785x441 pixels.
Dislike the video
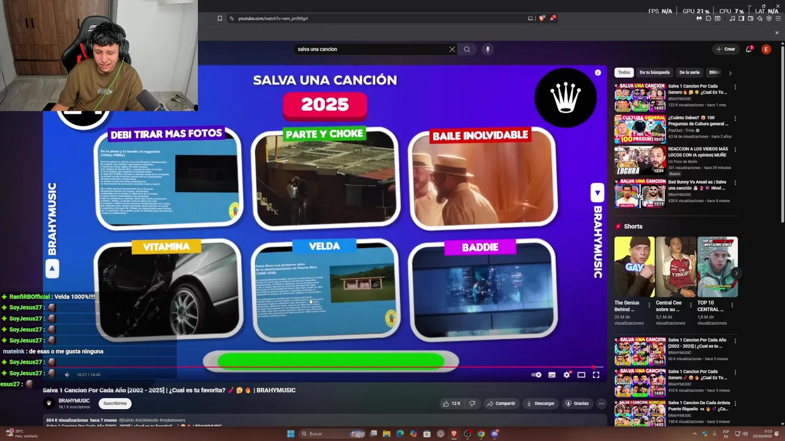pos(472,404)
